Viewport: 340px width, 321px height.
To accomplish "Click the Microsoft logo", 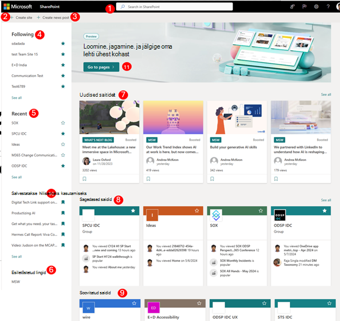I will tap(18, 7).
